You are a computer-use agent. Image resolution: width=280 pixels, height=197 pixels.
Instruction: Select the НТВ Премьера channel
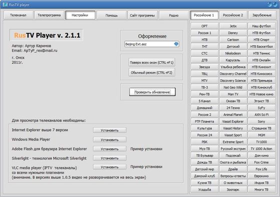261,80
